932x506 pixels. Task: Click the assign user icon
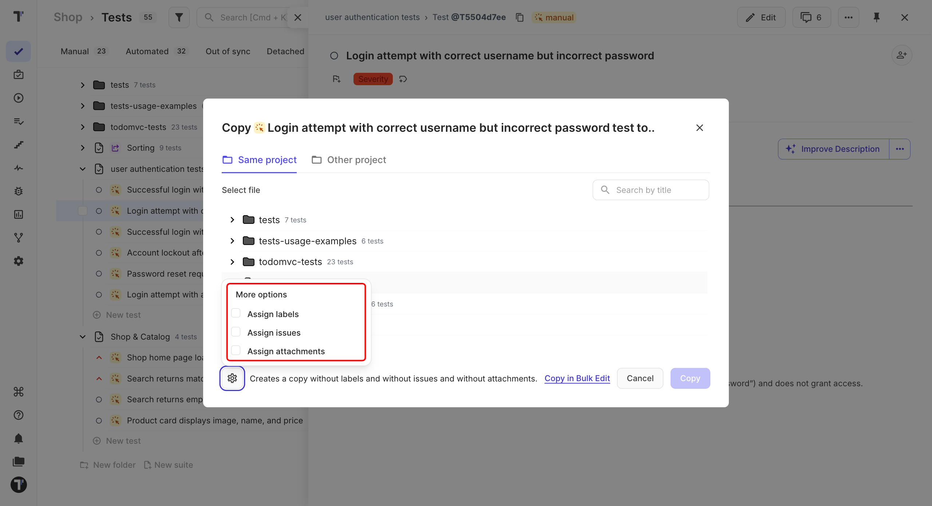point(901,55)
